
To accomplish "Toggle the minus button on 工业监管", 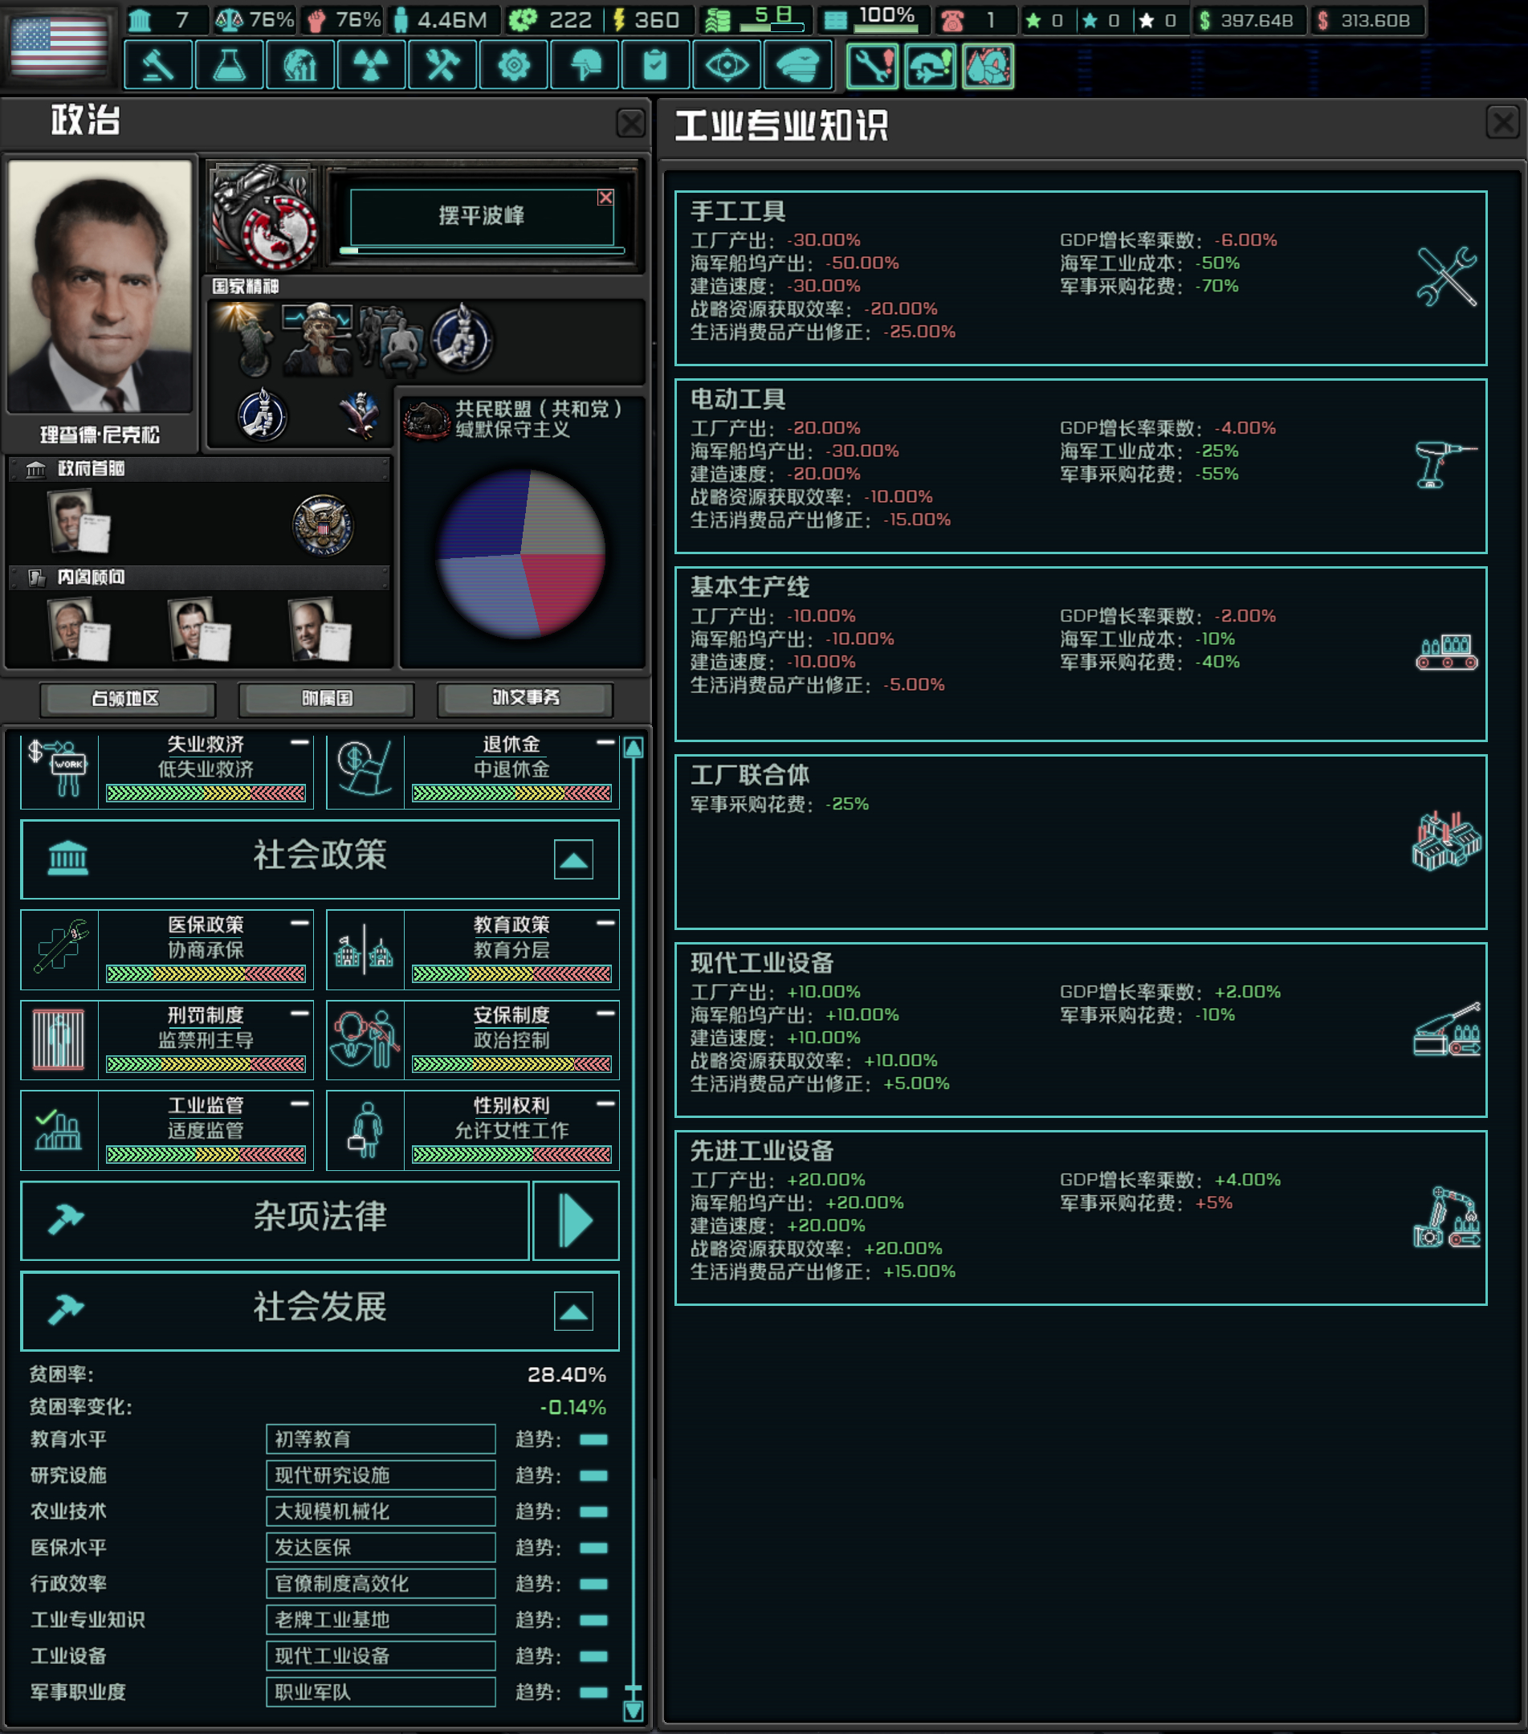I will tap(300, 1103).
